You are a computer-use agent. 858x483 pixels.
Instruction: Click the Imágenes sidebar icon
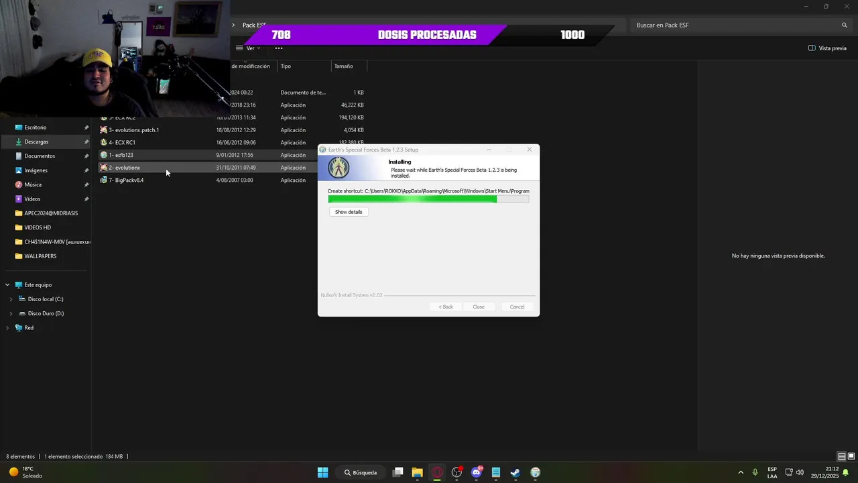(x=19, y=170)
